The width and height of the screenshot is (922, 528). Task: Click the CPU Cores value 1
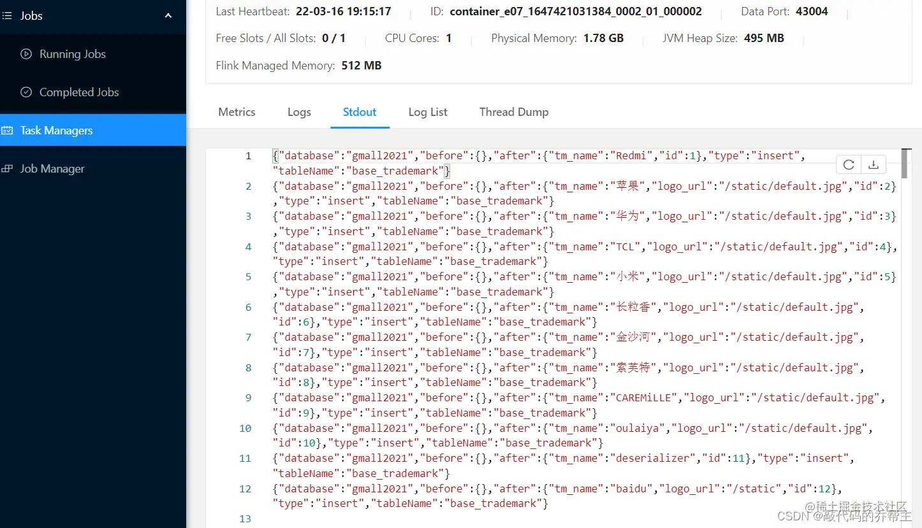449,38
